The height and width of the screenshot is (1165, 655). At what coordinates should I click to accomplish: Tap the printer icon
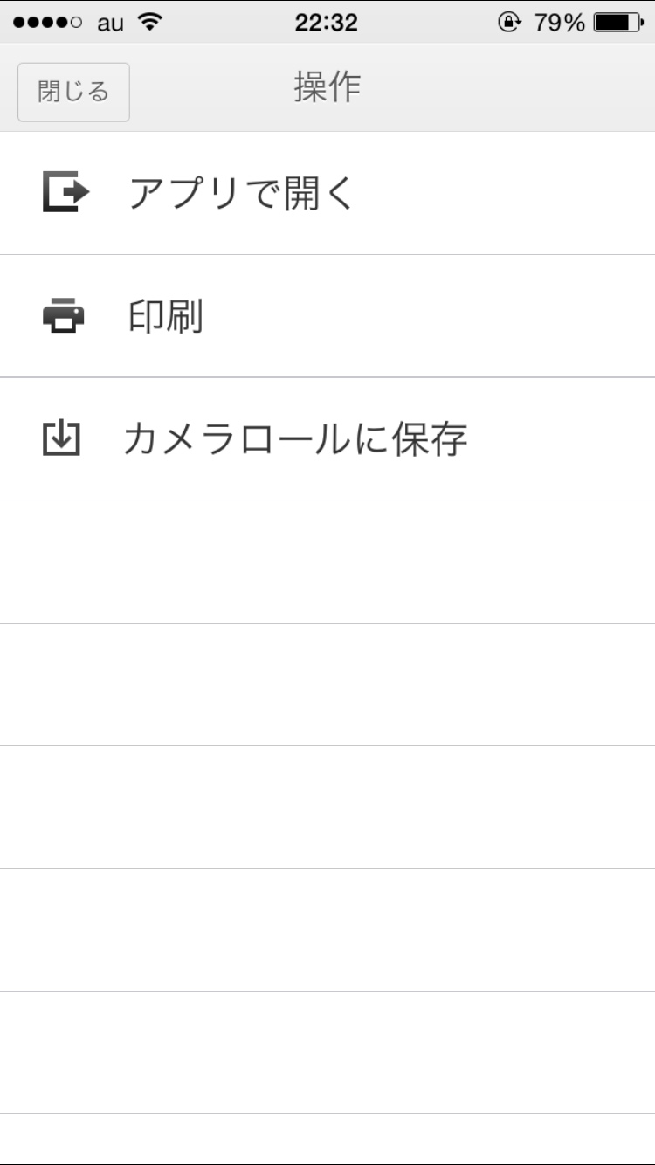(64, 316)
